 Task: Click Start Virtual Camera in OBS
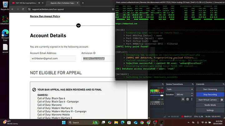click(x=207, y=100)
